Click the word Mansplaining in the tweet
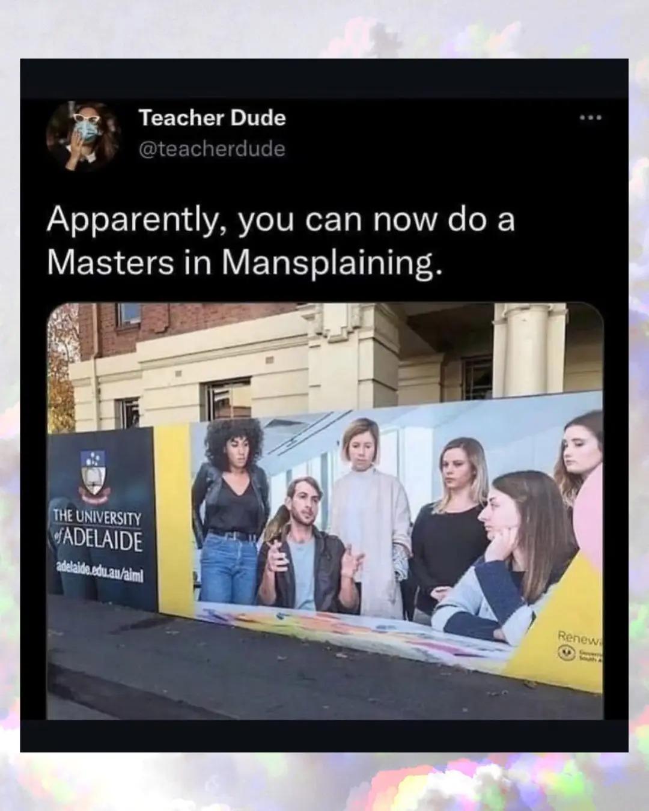This screenshot has height=811, width=649. click(x=328, y=262)
